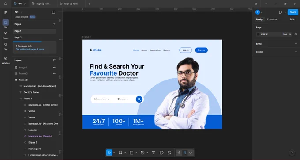Open the Prototype tab in the right panel
This screenshot has height=160, width=300.
point(272,19)
